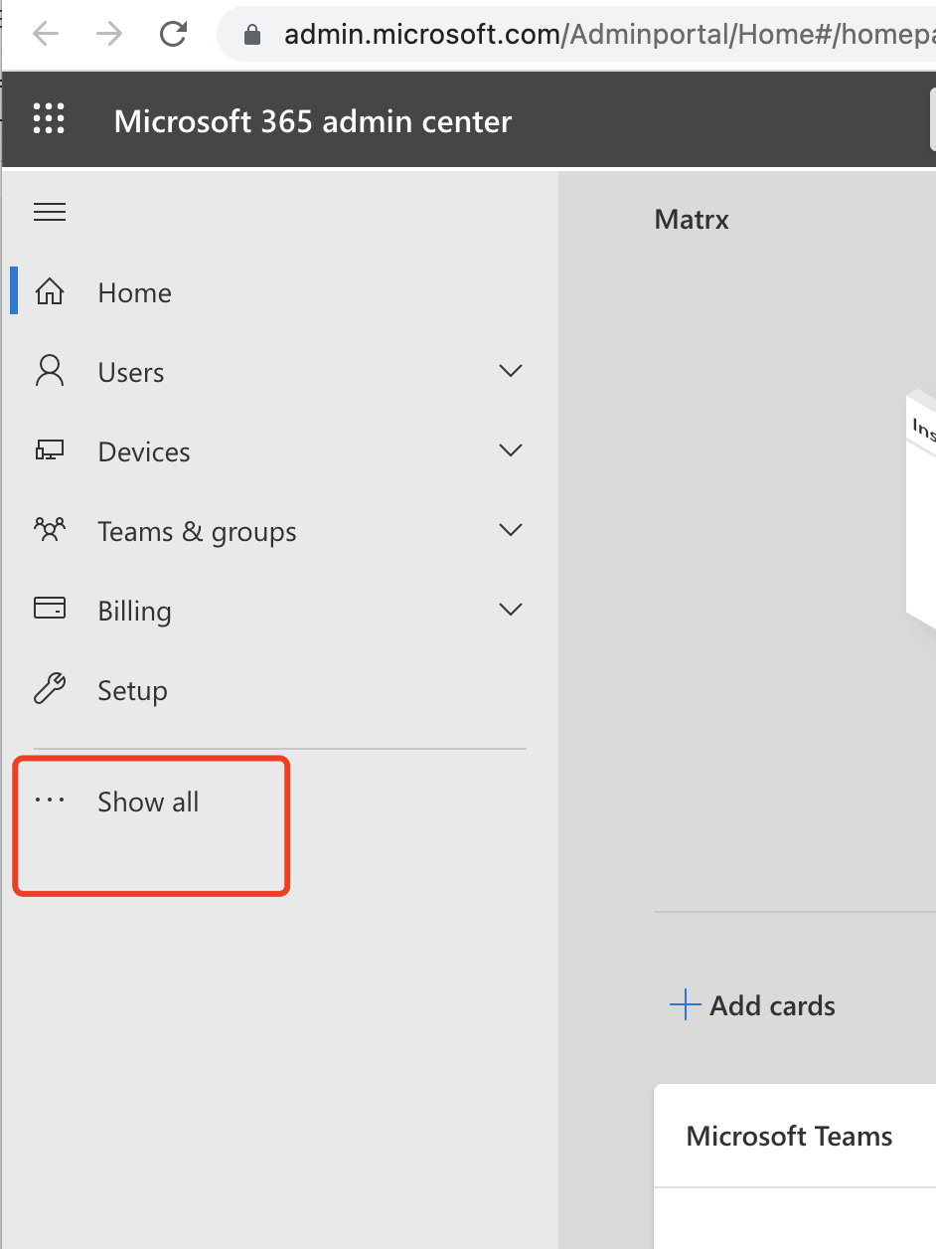Image resolution: width=936 pixels, height=1249 pixels.
Task: Click the Billing credit card icon
Action: (x=50, y=609)
